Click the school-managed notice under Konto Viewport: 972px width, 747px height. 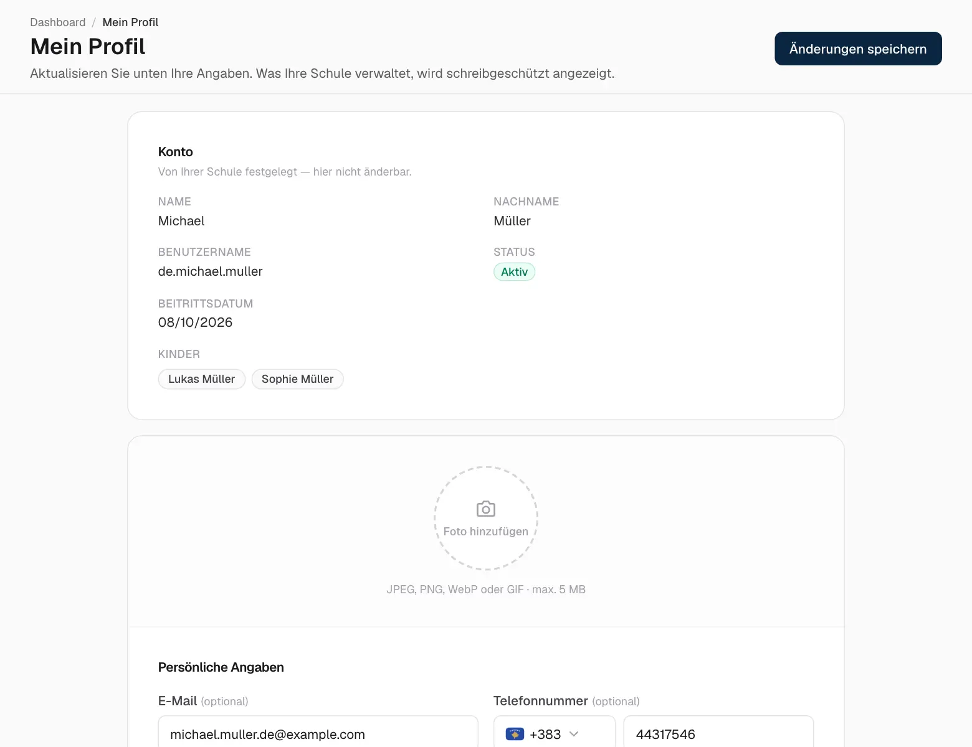pos(285,172)
